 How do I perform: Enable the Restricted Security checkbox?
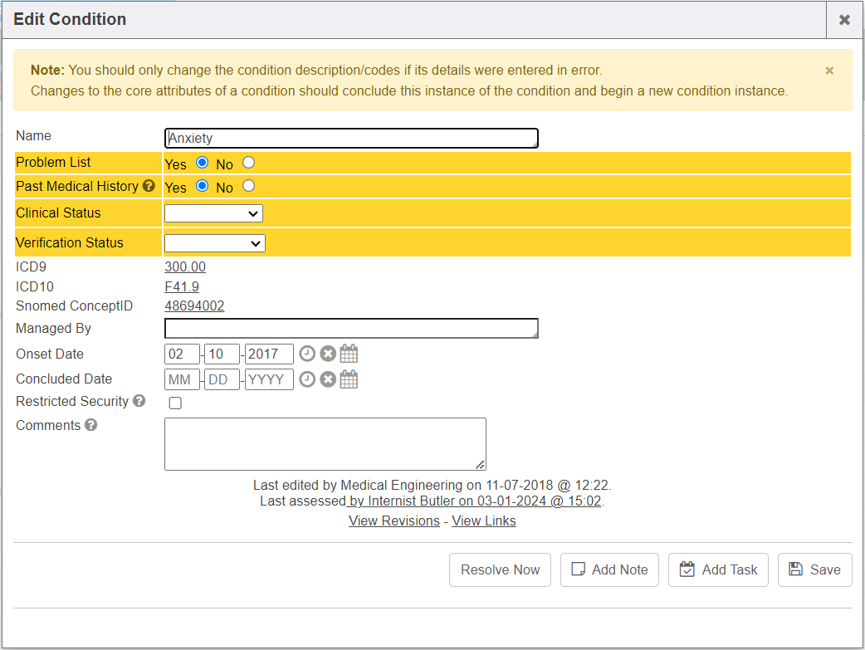(x=175, y=403)
